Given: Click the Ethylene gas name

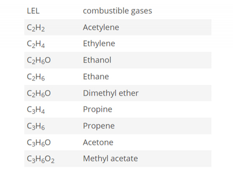Looking at the screenshot, I should 99,44.
